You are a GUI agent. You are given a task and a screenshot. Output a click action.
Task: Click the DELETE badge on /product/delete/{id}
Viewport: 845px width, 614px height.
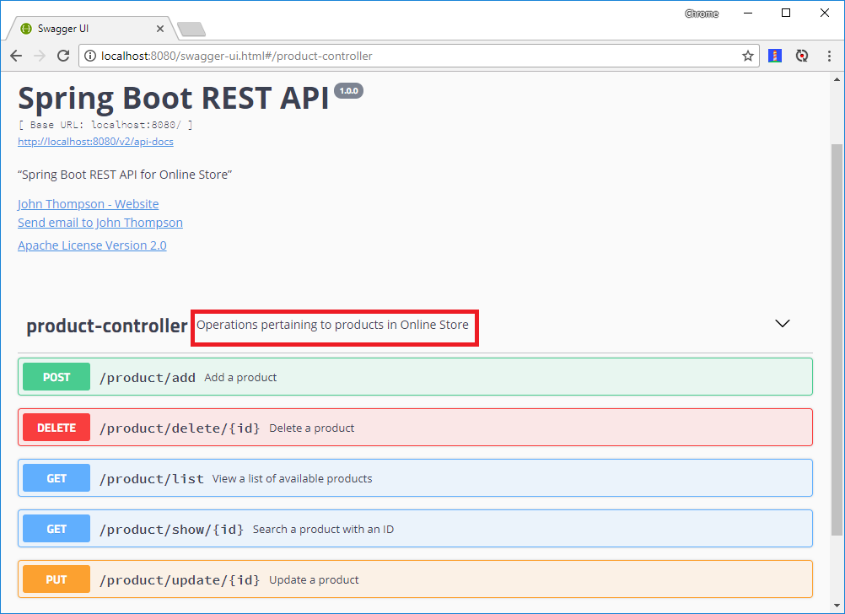(x=56, y=427)
